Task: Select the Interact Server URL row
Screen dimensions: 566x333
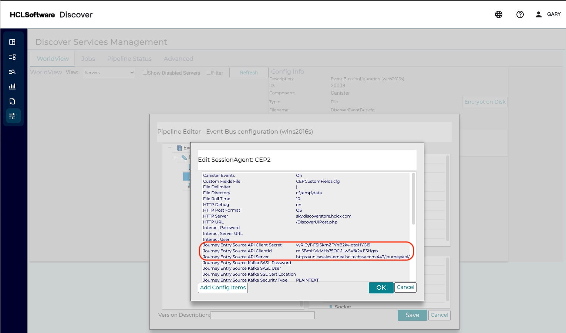Action: 306,233
